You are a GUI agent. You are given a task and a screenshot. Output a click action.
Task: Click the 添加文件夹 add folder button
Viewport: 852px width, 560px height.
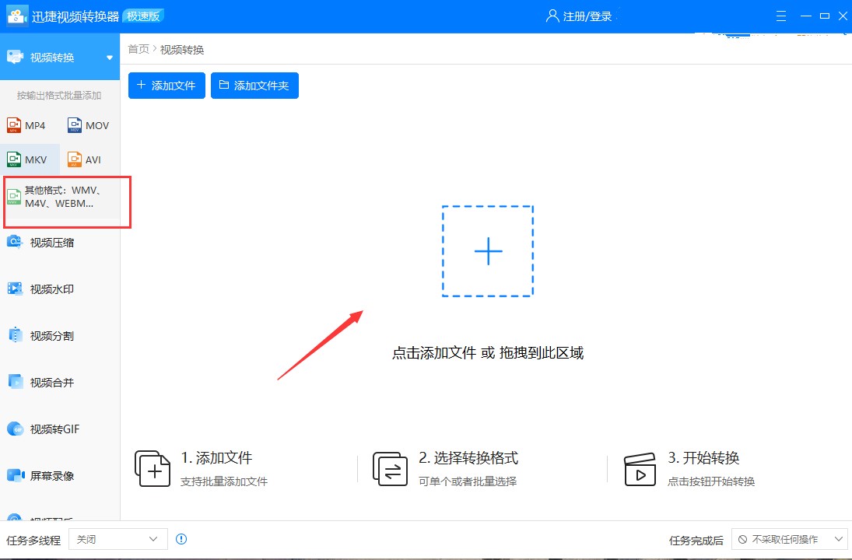tap(254, 86)
